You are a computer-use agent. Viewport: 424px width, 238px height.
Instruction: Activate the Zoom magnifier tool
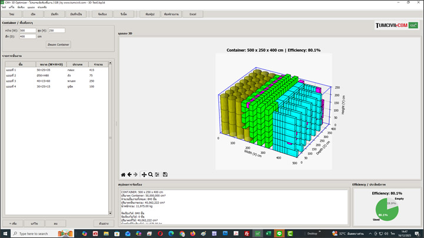tap(151, 175)
